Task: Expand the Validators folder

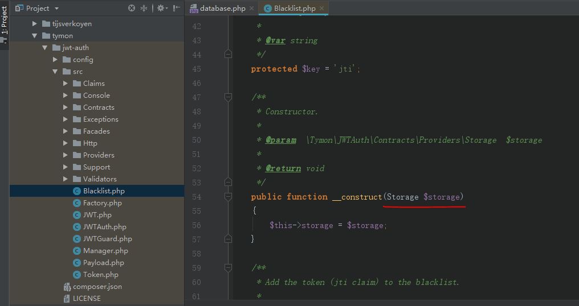Action: pyautogui.click(x=66, y=179)
